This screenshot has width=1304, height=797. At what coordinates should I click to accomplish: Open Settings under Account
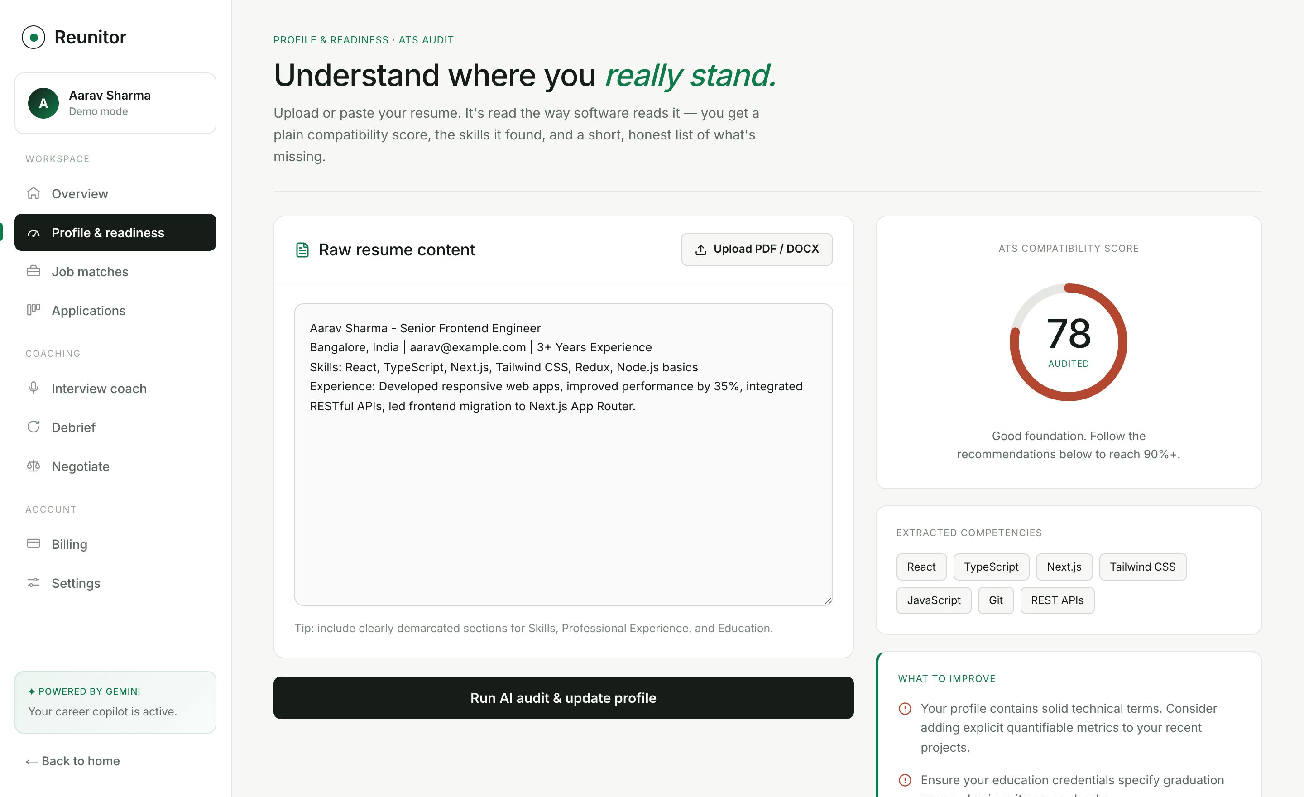[115, 583]
